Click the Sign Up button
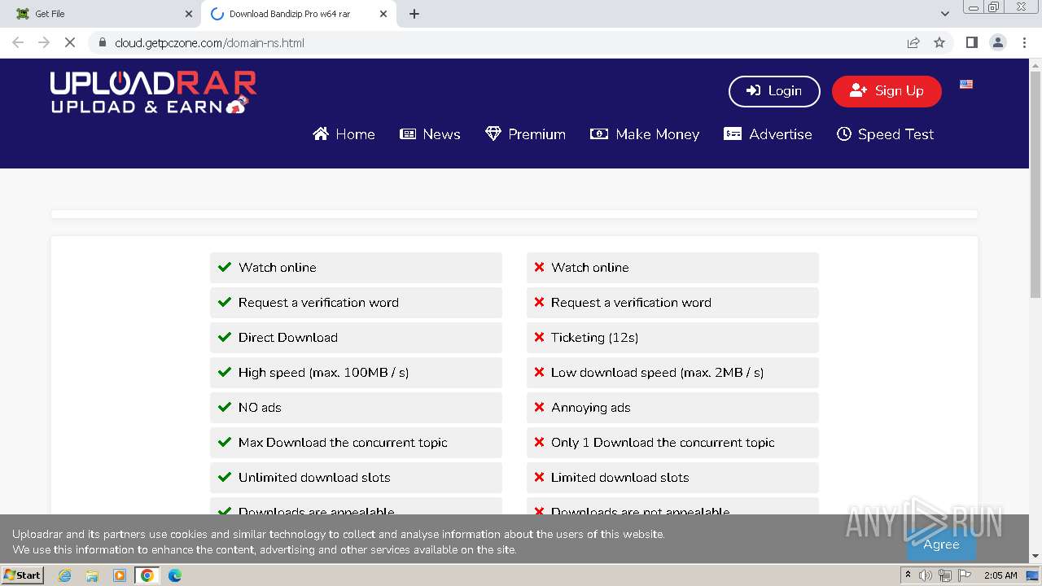Screen dimensions: 1042x586 [887, 91]
